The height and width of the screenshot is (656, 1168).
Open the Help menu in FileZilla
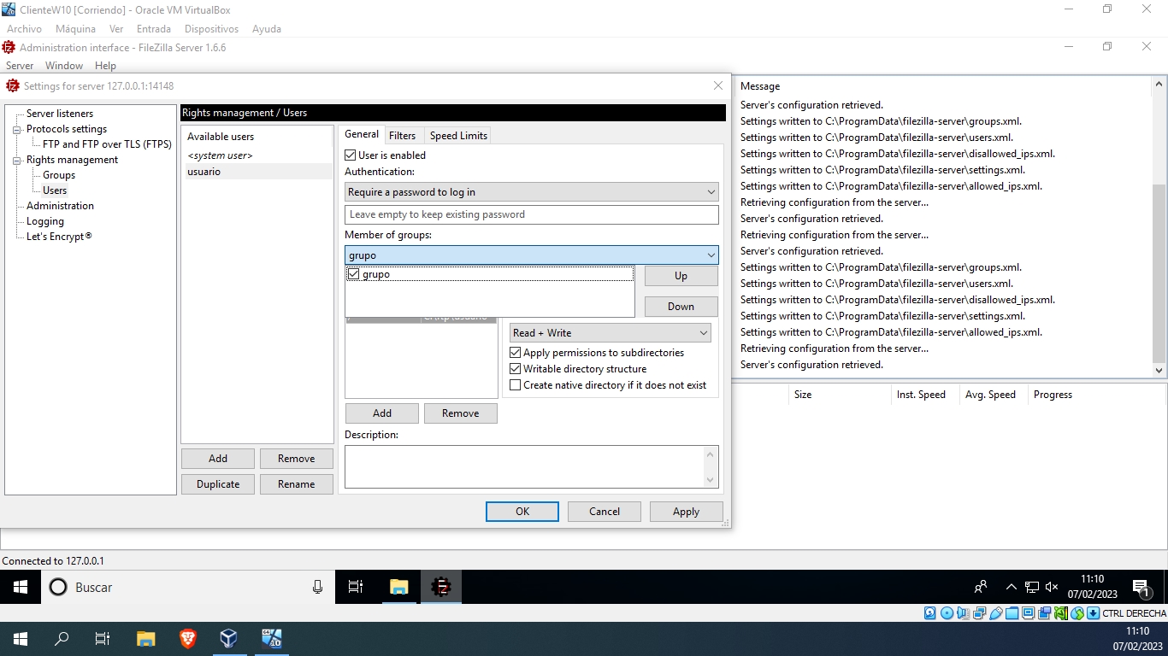[105, 66]
